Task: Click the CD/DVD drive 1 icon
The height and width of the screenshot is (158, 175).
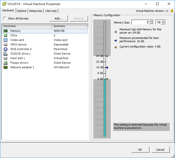Action: 6,54
